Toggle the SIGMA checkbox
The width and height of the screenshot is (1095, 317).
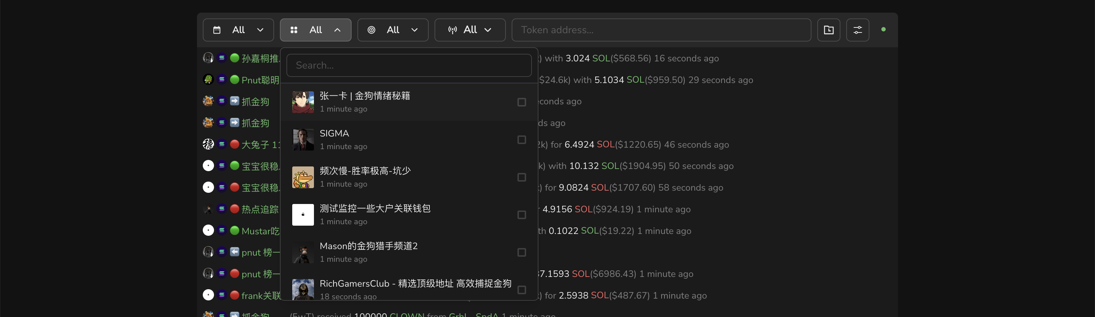click(x=521, y=140)
